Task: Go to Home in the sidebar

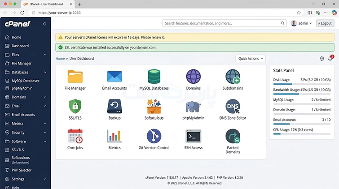Action: (13, 37)
